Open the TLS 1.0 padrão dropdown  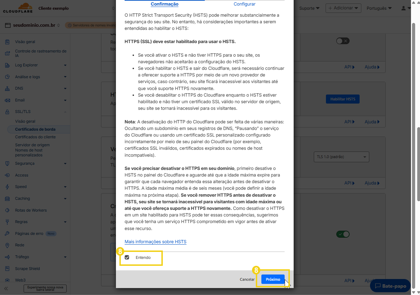pos(341,157)
